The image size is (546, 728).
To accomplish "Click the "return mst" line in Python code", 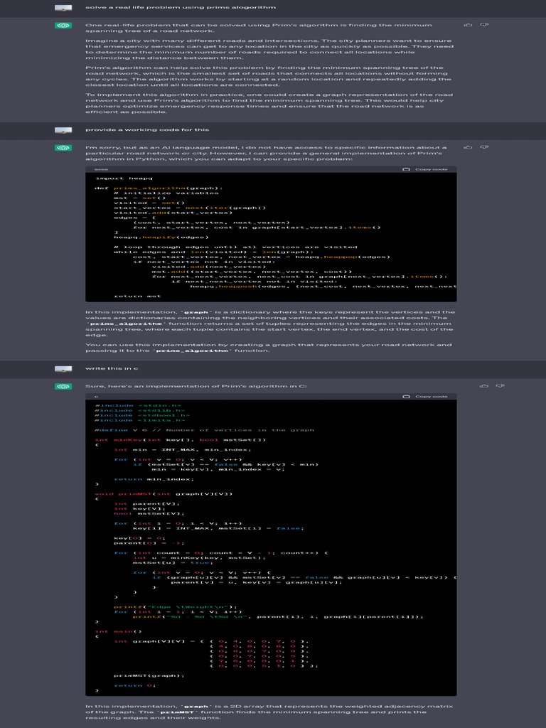I will coord(137,296).
